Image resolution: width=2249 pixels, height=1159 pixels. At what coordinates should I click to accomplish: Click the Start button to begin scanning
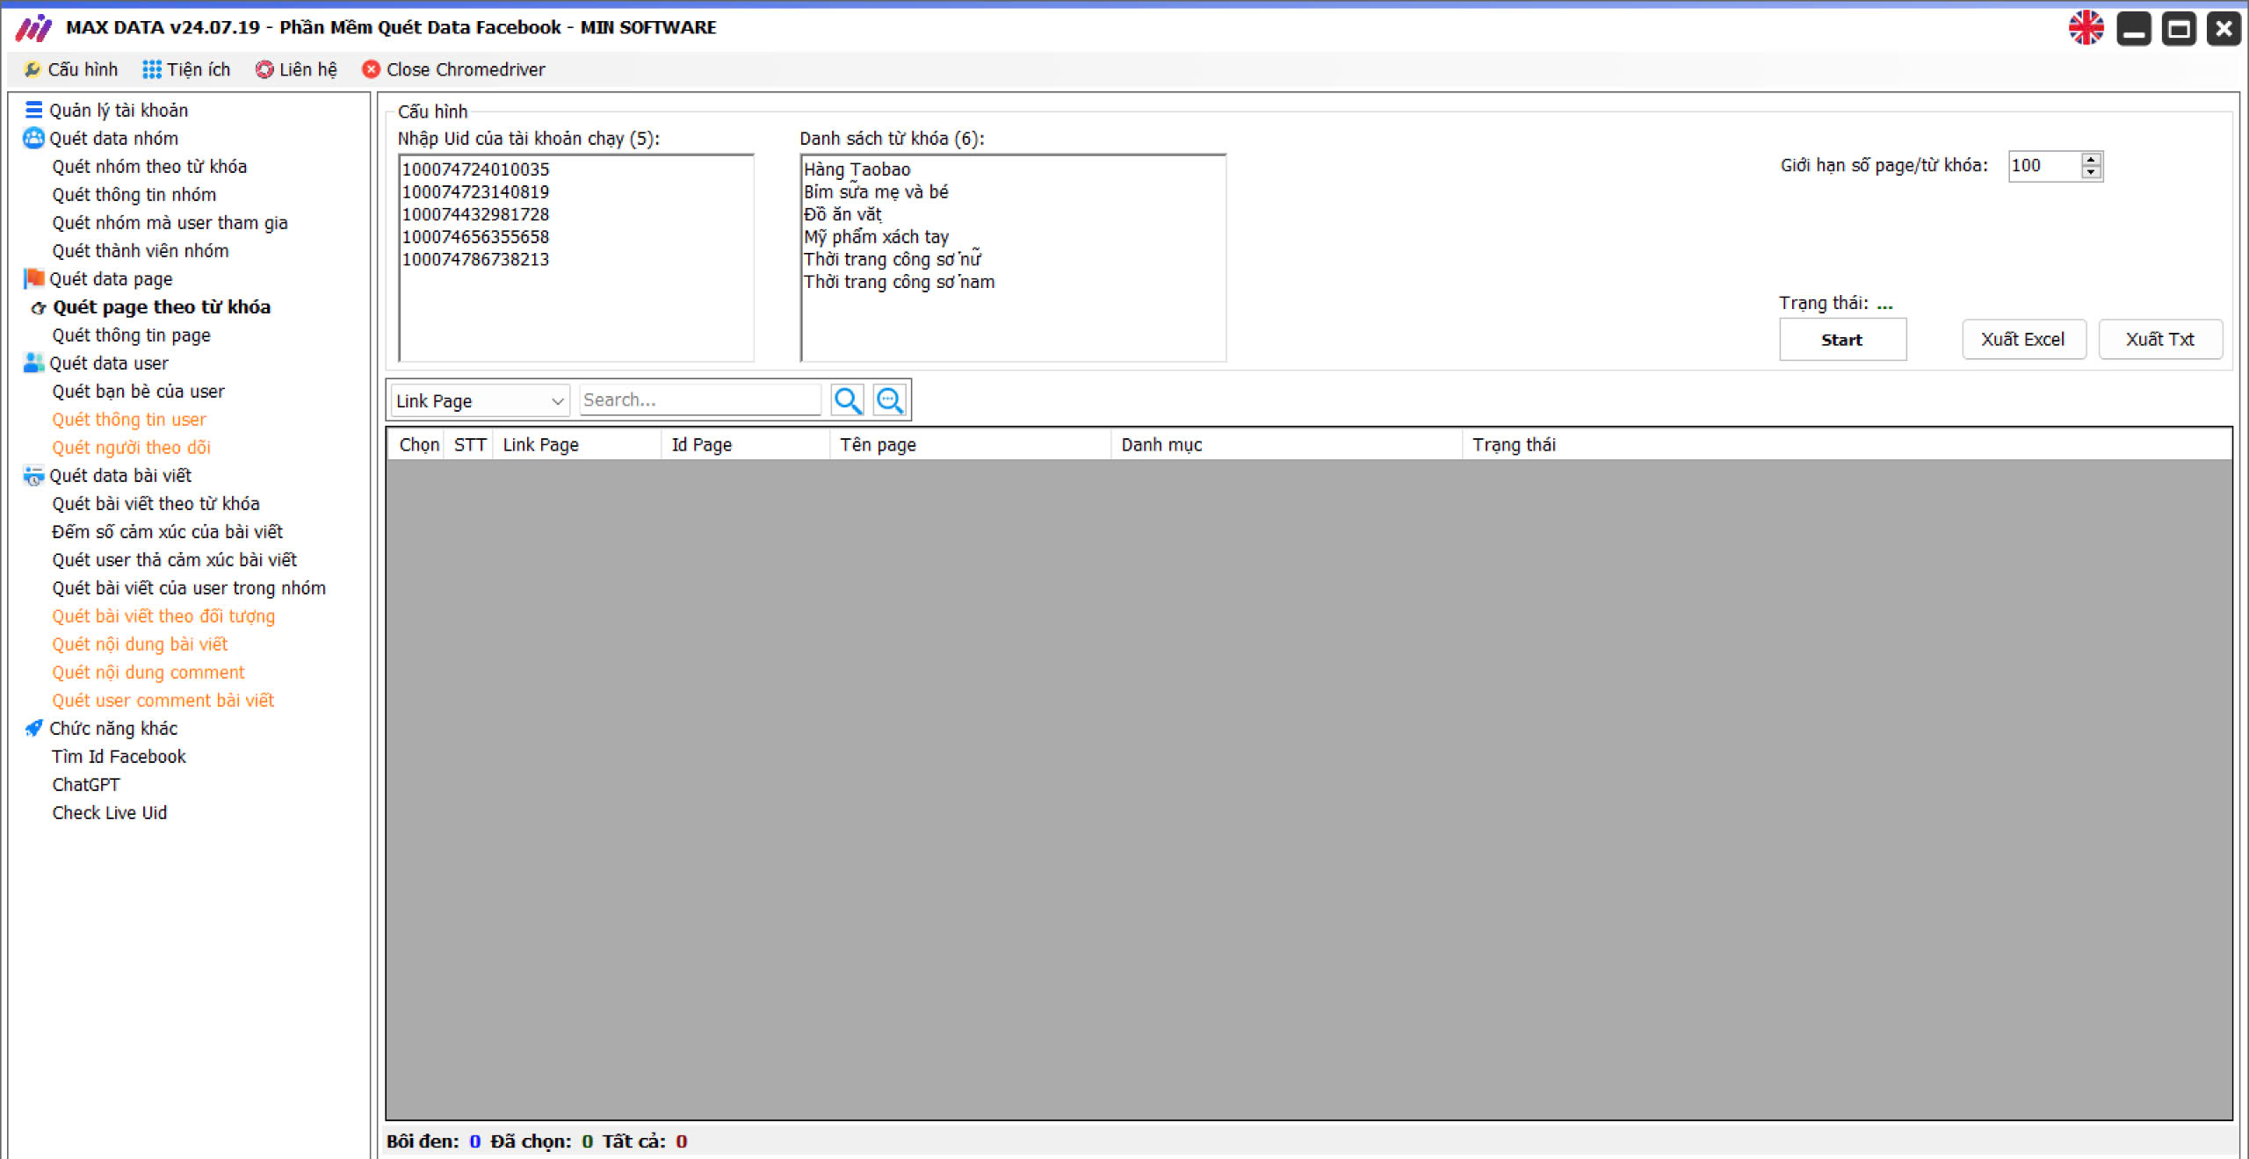click(x=1840, y=339)
